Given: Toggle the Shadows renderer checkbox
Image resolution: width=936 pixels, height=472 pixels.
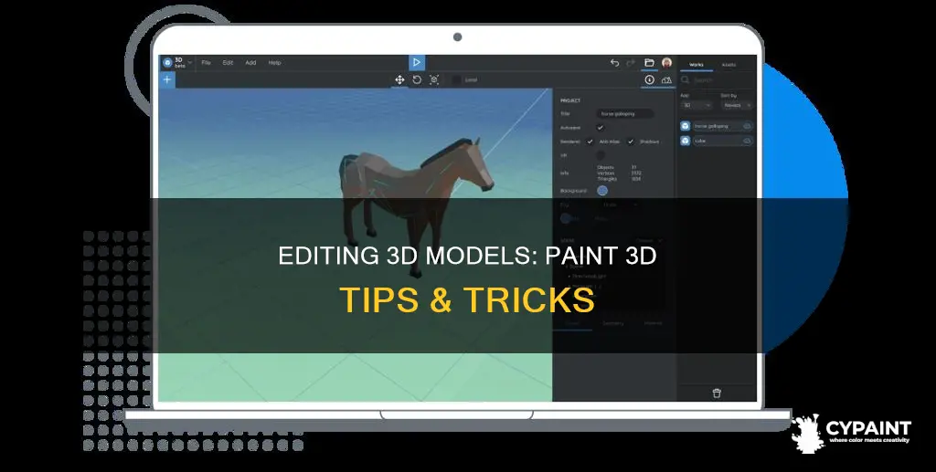Looking at the screenshot, I should click(631, 142).
